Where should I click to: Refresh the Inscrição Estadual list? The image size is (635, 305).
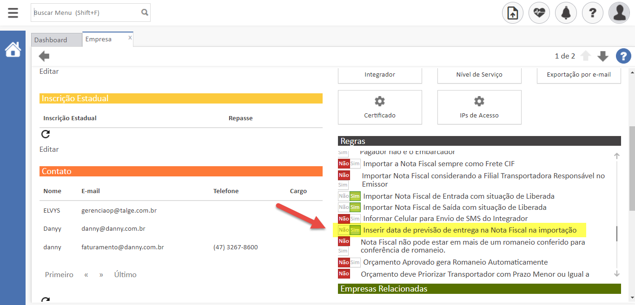click(45, 134)
